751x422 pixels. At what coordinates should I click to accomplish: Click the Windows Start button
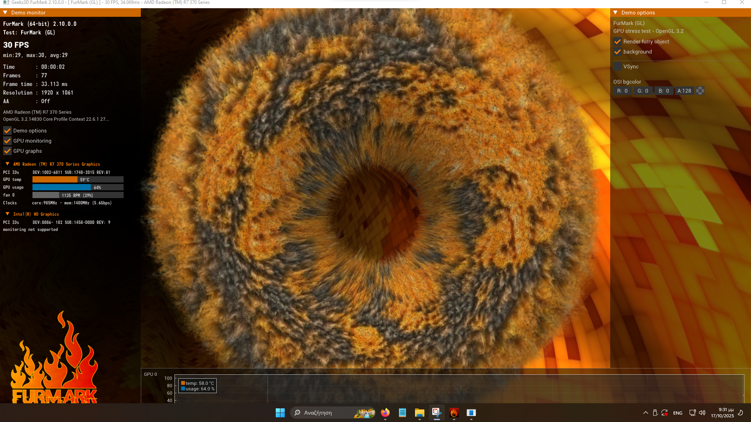(280, 413)
